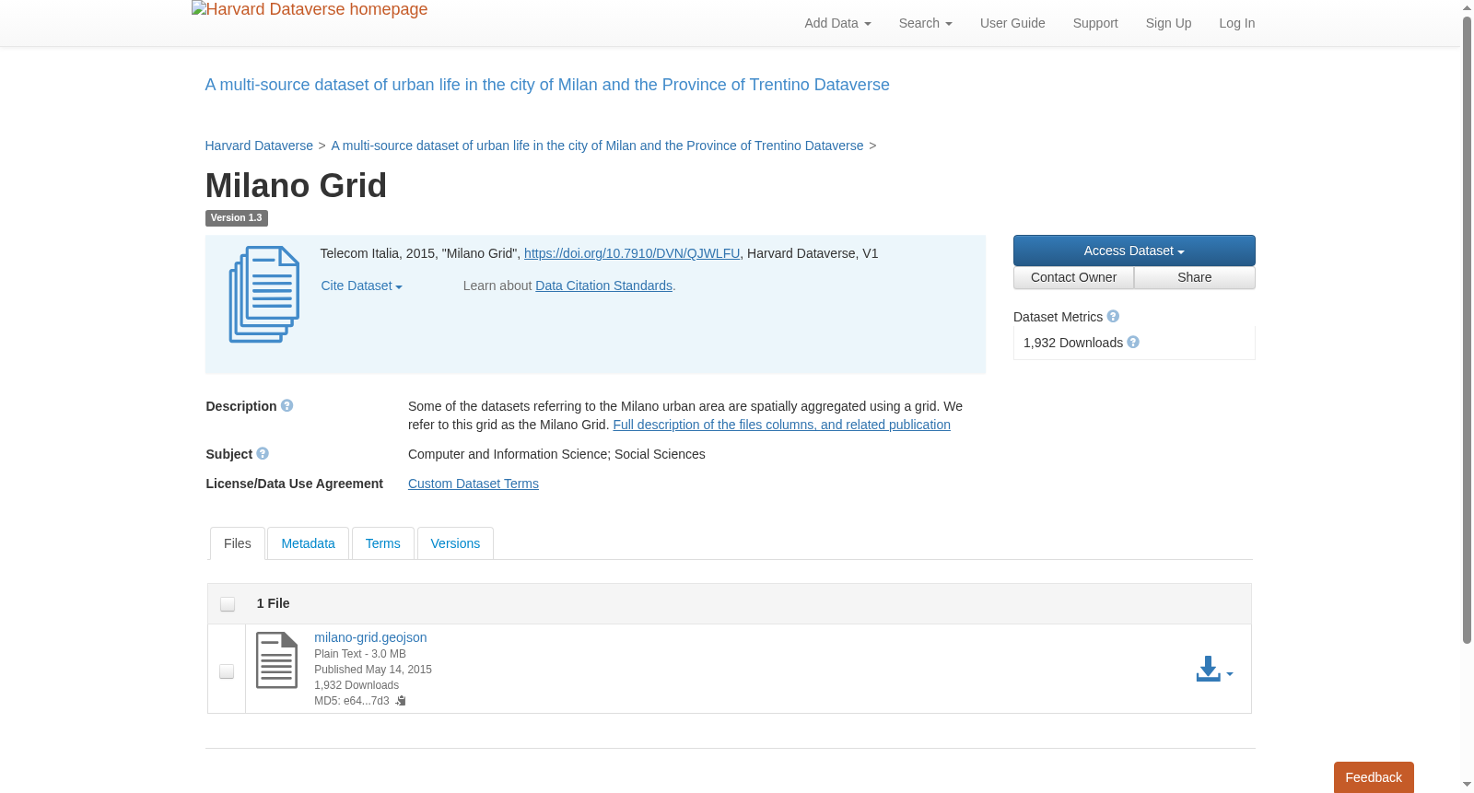Click Harvard Dataverse breadcrumb link
This screenshot has height=793, width=1474.
(259, 146)
